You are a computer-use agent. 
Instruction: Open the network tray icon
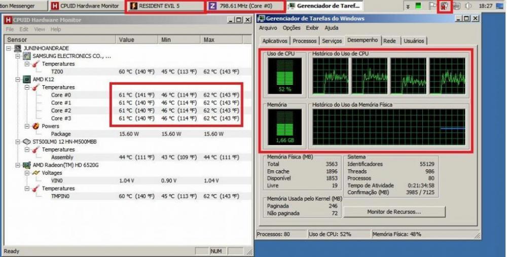(456, 6)
